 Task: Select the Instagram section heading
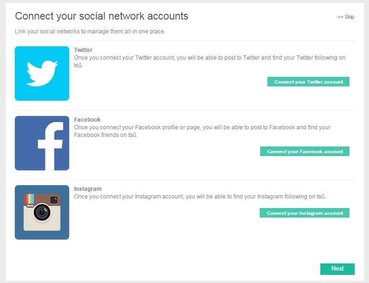pos(87,189)
